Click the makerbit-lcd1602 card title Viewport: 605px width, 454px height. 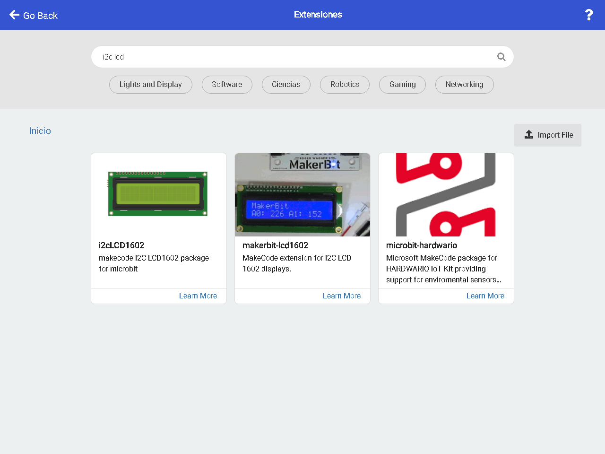(275, 245)
